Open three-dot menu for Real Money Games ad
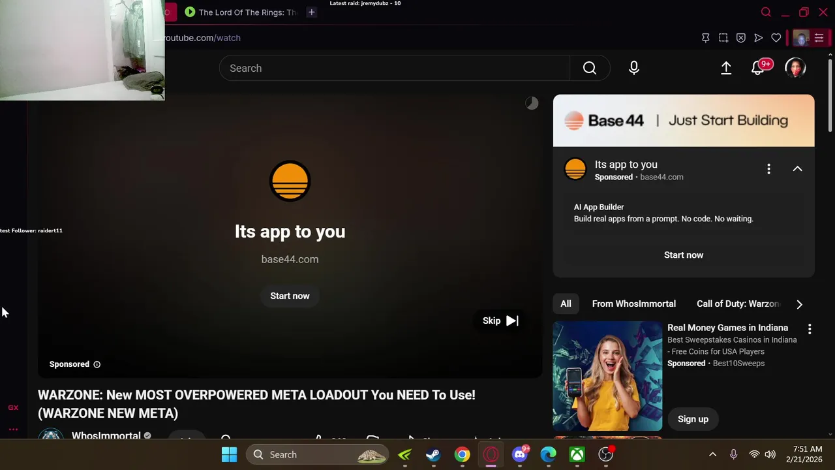The image size is (835, 470). click(810, 330)
